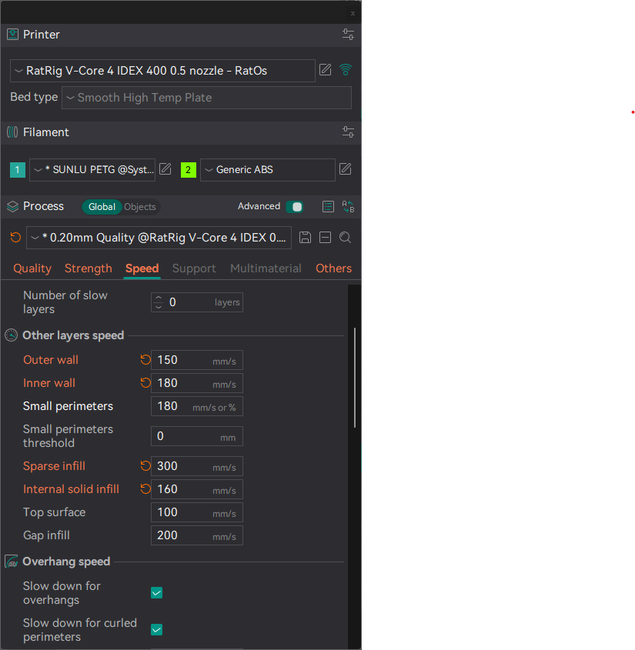
Task: Increase the Number of slow layers
Action: click(159, 298)
